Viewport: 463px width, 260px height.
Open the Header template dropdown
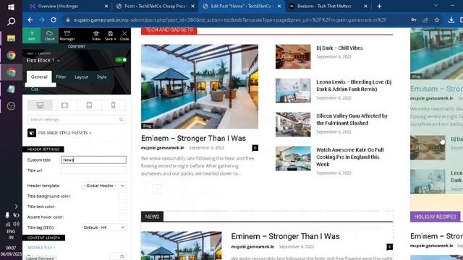pos(103,186)
